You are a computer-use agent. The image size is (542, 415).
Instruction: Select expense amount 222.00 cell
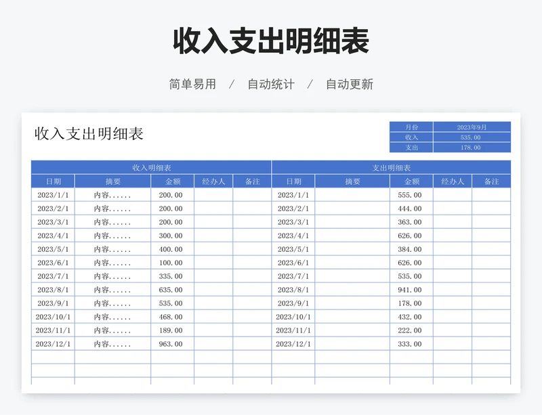point(411,330)
